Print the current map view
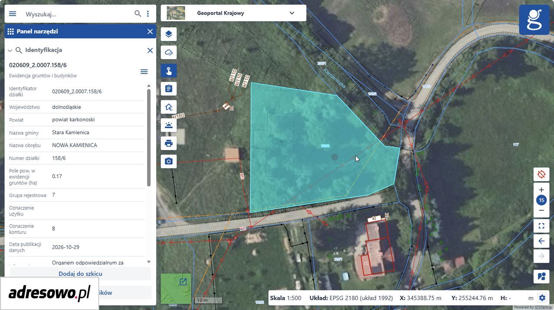The height and width of the screenshot is (310, 554). (169, 143)
